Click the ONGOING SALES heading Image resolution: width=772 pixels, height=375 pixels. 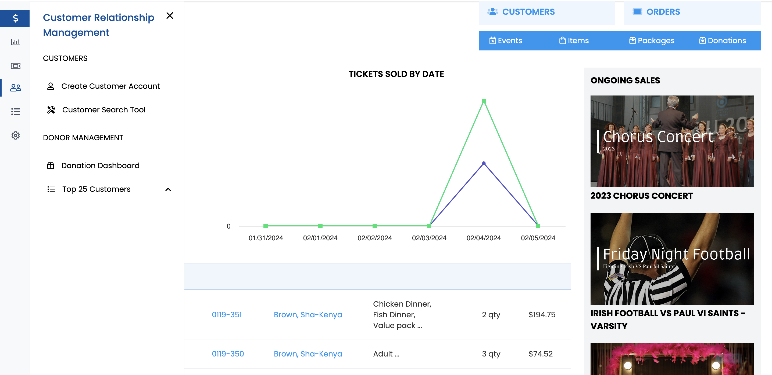click(x=625, y=80)
